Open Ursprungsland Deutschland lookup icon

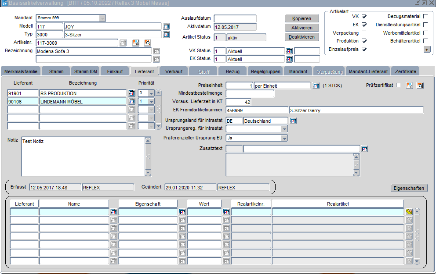[293, 121]
